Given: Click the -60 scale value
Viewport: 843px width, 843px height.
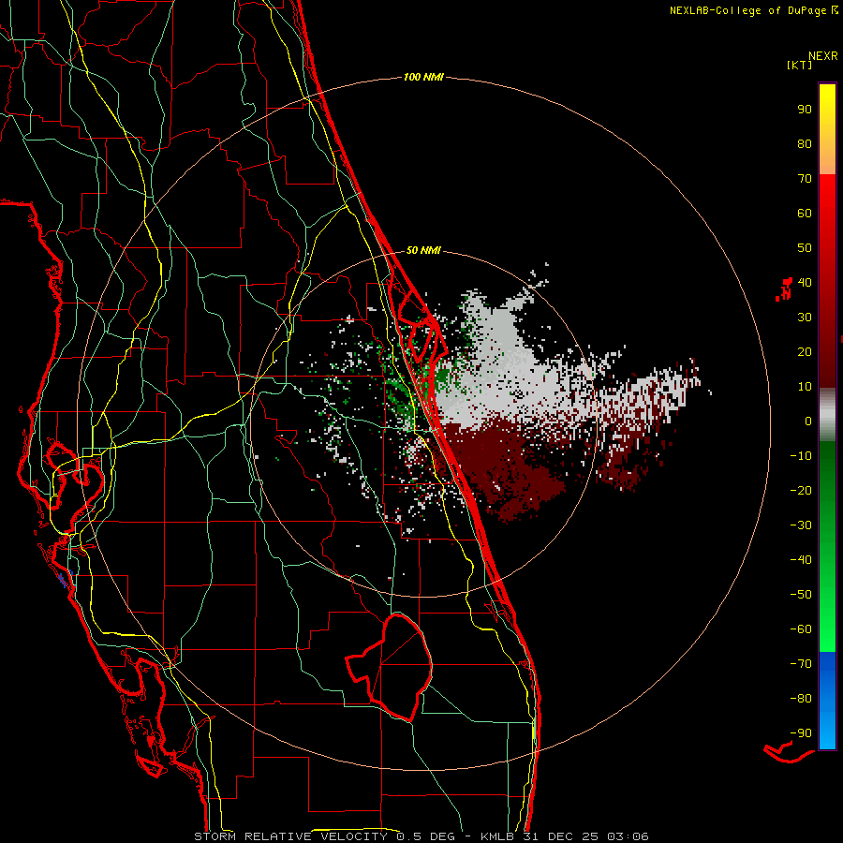Looking at the screenshot, I should tap(801, 629).
